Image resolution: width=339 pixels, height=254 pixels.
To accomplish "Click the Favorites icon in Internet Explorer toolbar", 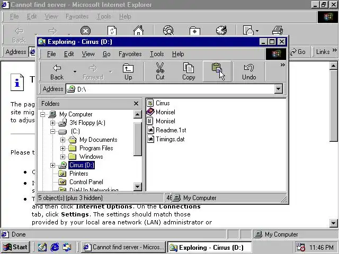I will point(195,31).
